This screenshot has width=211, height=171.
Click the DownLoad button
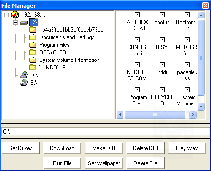pos(62,148)
